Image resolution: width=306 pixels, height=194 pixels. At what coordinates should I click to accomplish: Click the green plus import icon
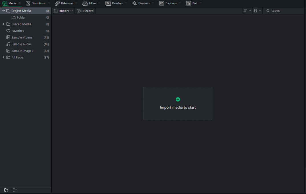(x=178, y=99)
